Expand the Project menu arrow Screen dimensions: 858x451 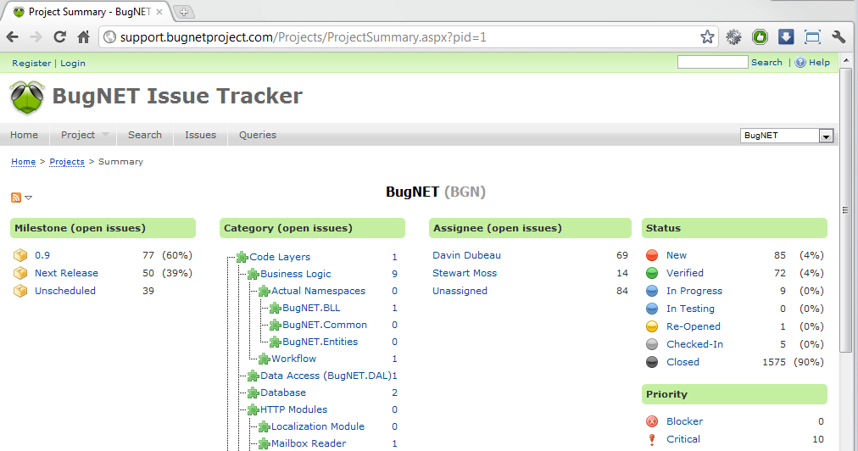105,135
